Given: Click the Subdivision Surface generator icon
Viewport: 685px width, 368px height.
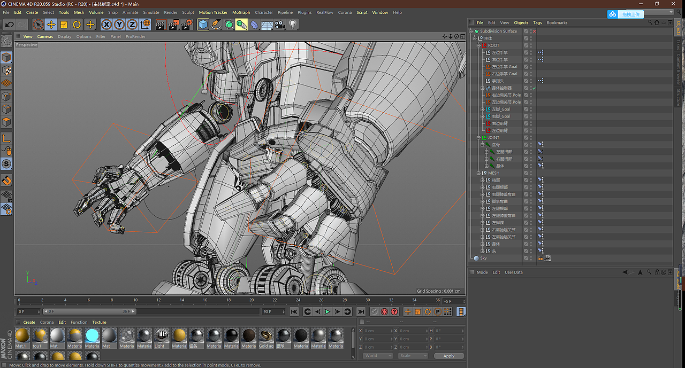Looking at the screenshot, I should pos(229,25).
